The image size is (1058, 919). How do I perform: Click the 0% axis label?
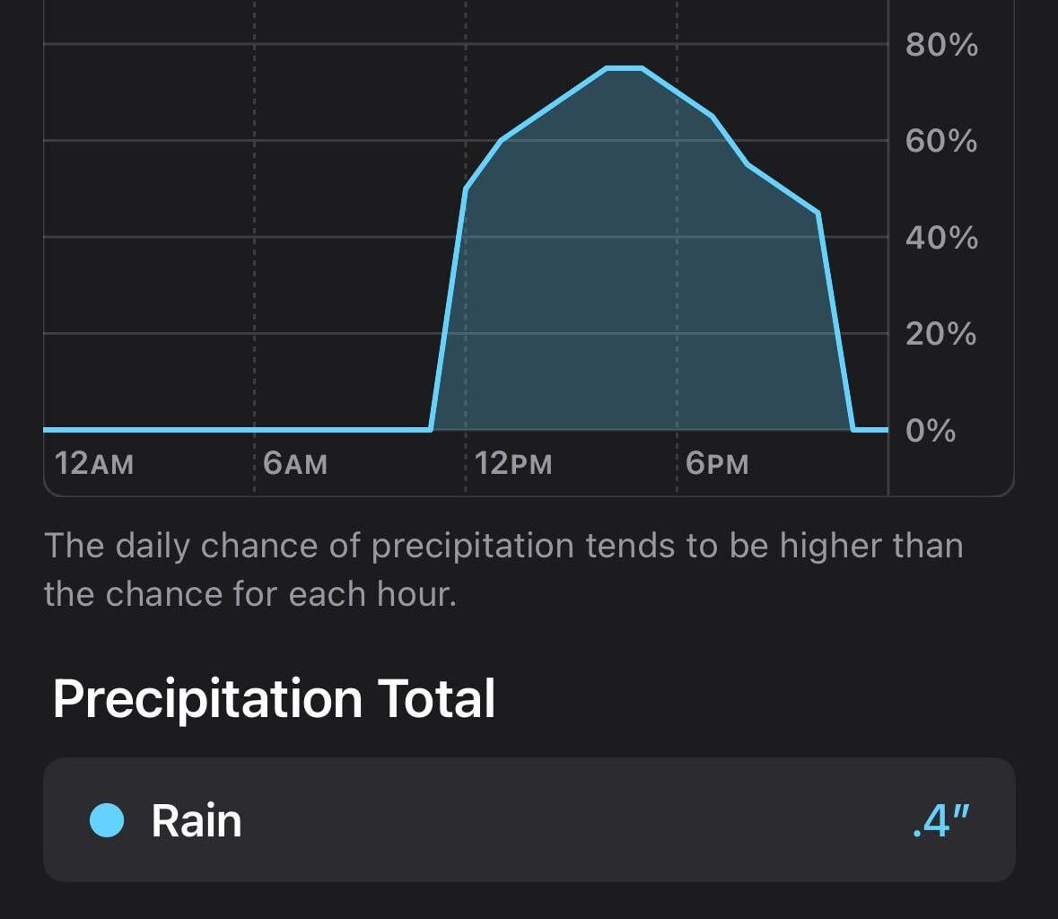tap(931, 432)
